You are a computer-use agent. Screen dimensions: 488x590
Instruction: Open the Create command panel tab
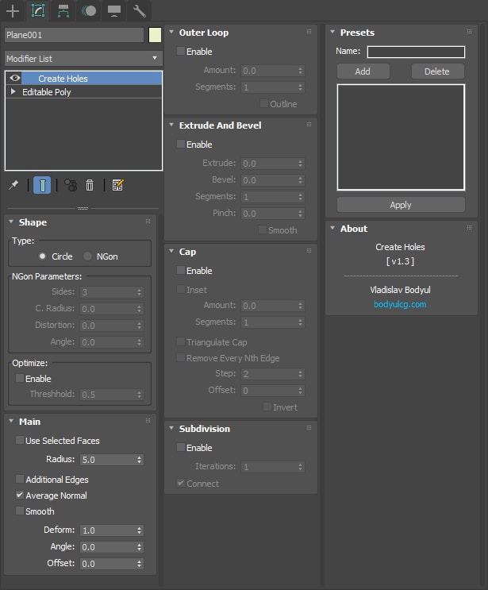tap(13, 11)
